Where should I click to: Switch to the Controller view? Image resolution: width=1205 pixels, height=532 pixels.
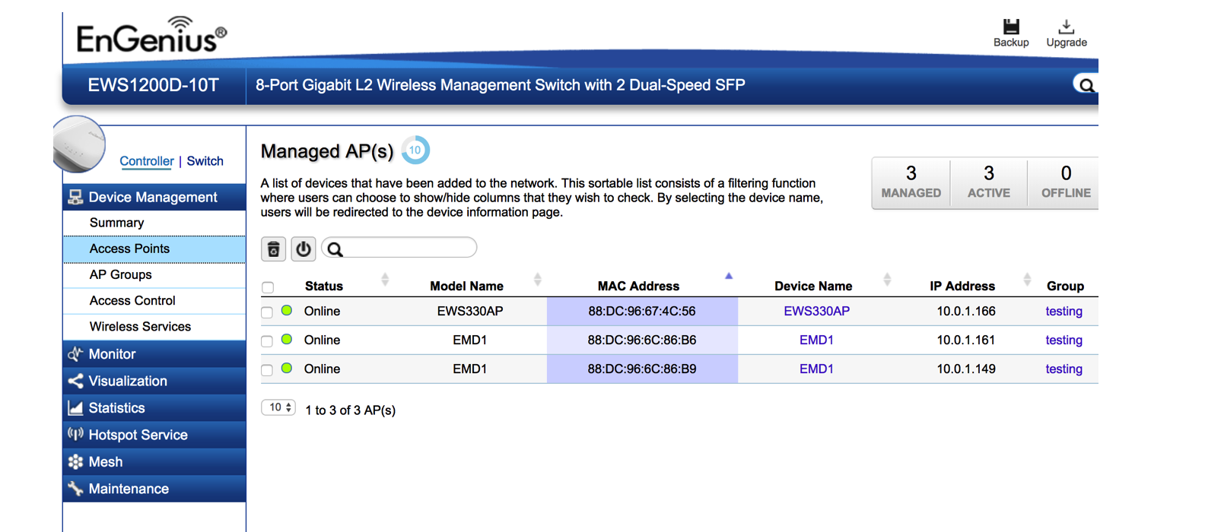147,161
